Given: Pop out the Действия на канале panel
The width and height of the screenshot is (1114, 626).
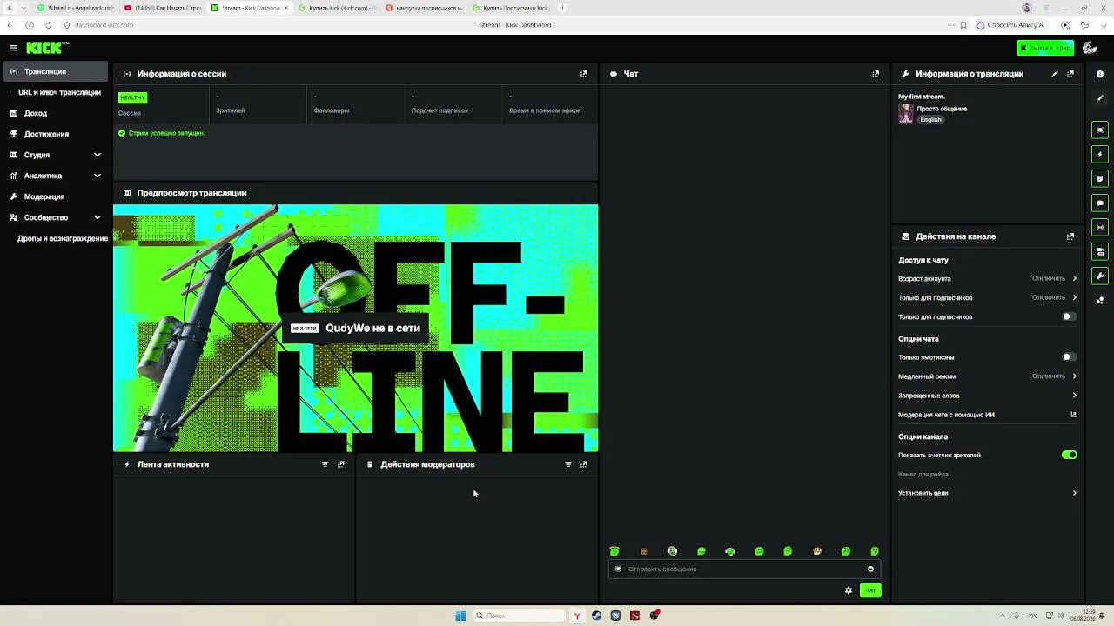Looking at the screenshot, I should pyautogui.click(x=1070, y=236).
